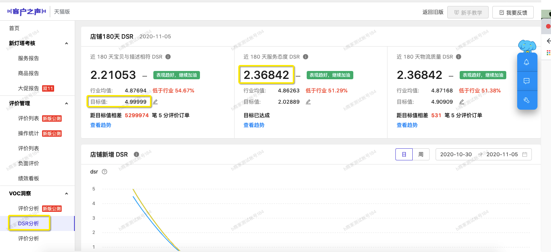Screen dimensions: 551x252
Task: Open the chat message icon in floating panel
Action: tap(527, 81)
